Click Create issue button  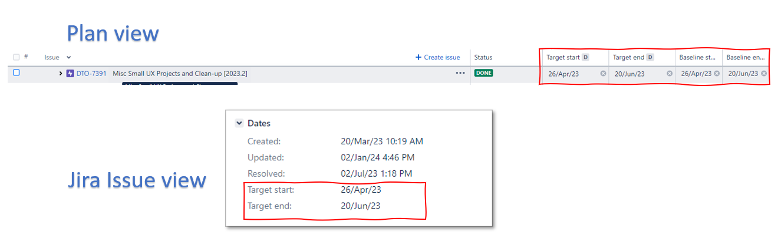pos(437,57)
